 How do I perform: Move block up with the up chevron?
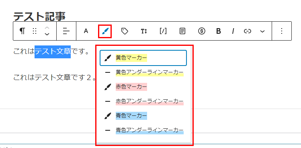point(47,28)
